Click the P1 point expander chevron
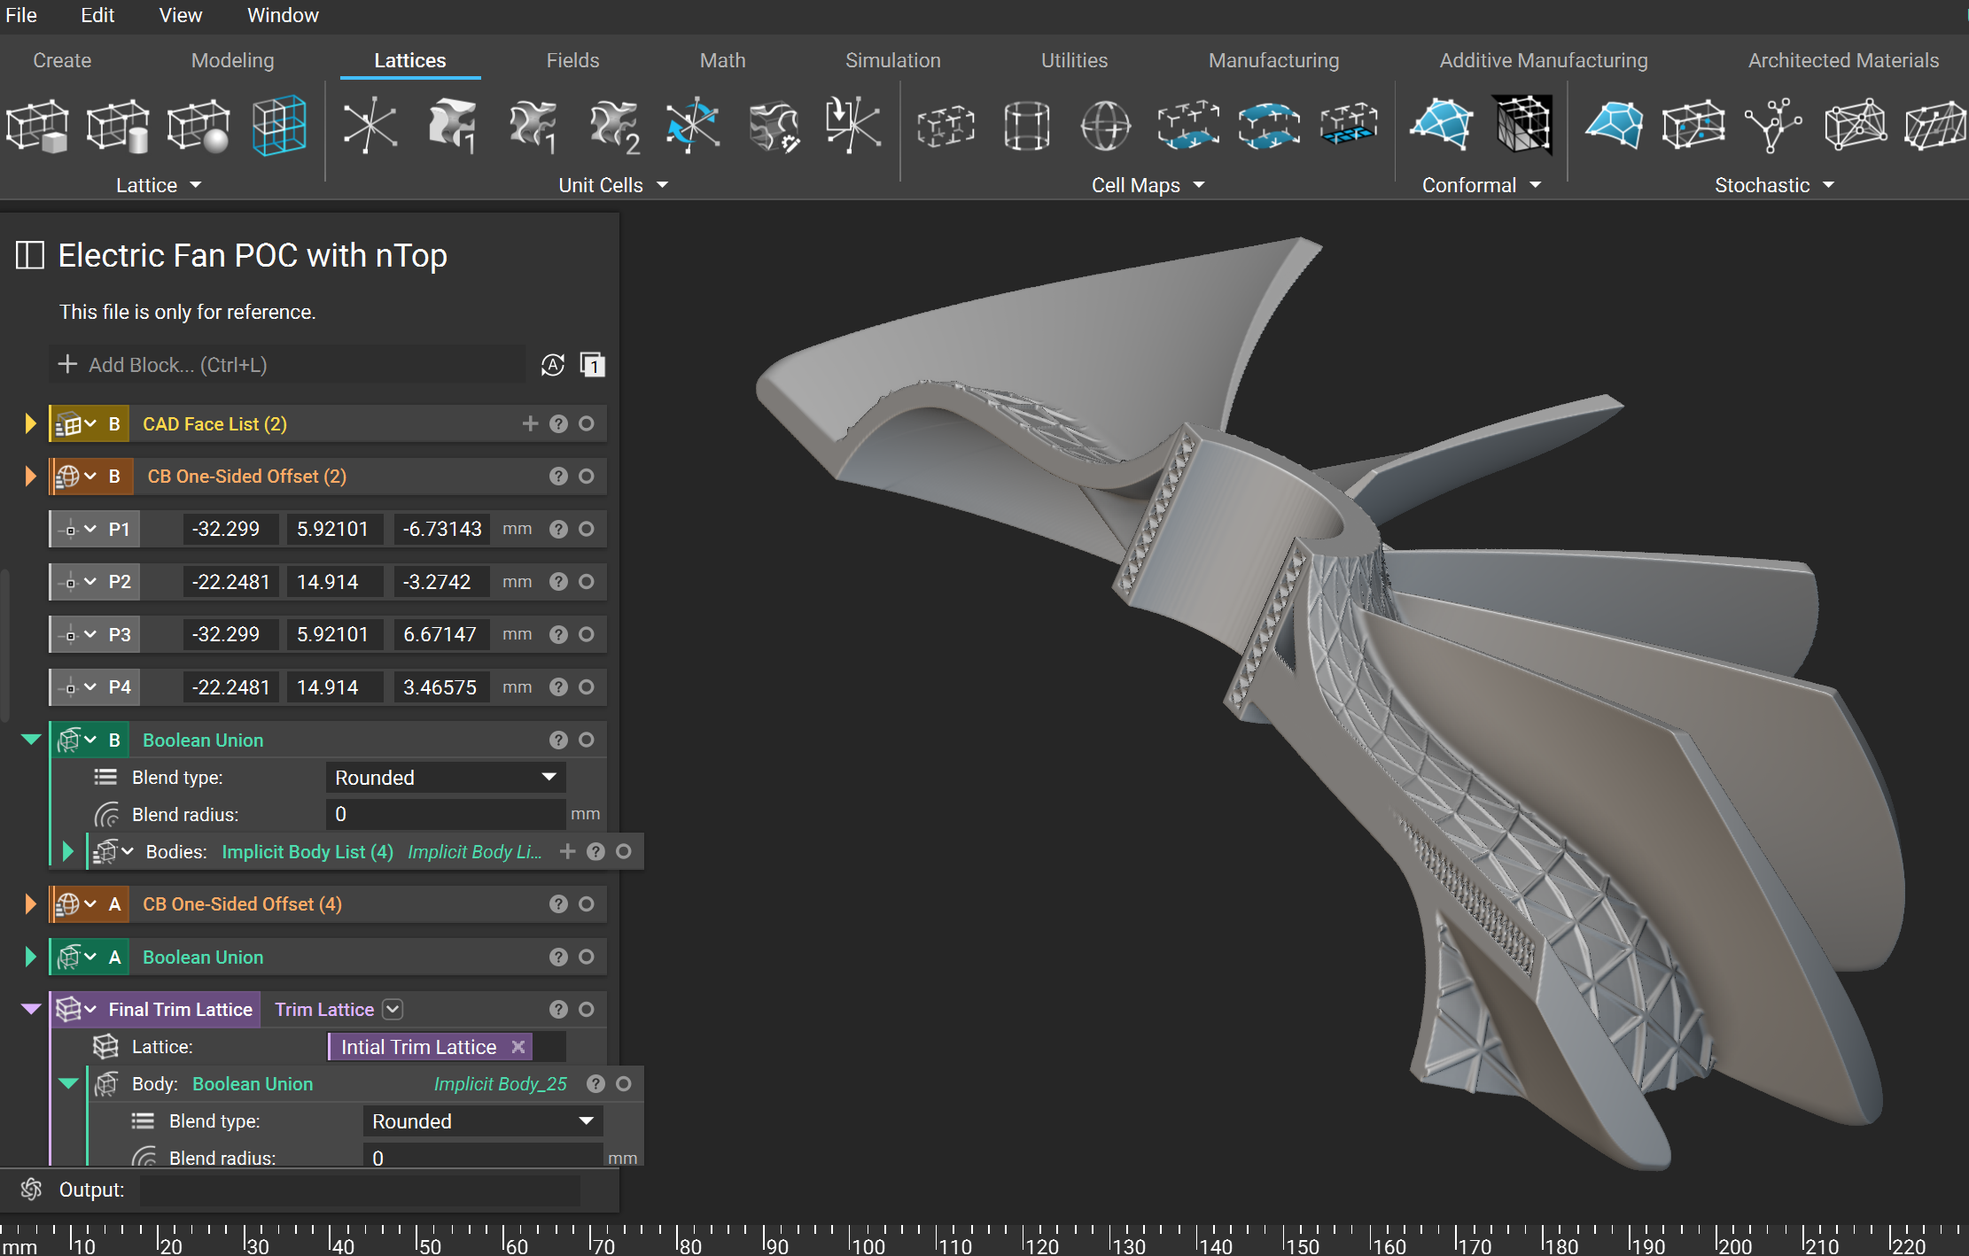Screen dimensions: 1969x1256 tap(92, 529)
